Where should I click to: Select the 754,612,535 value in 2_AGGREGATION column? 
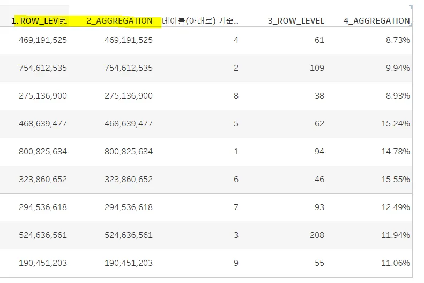[x=129, y=68]
